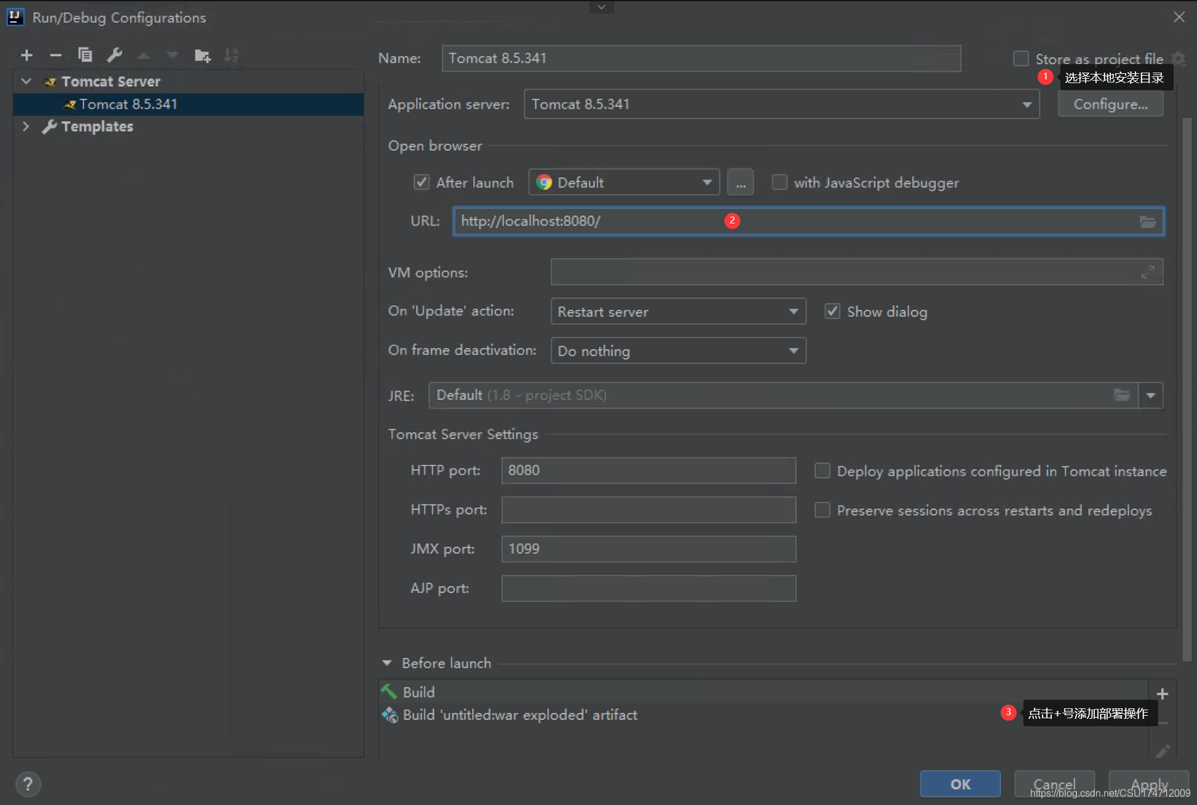This screenshot has width=1197, height=805.
Task: Click the Apply button
Action: (1148, 784)
